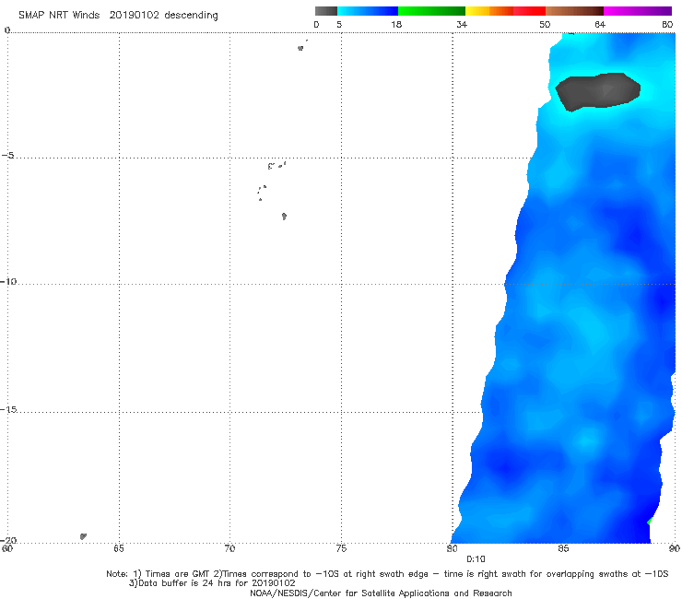Click the longitude axis label '90'
The height and width of the screenshot is (599, 682).
[x=675, y=548]
